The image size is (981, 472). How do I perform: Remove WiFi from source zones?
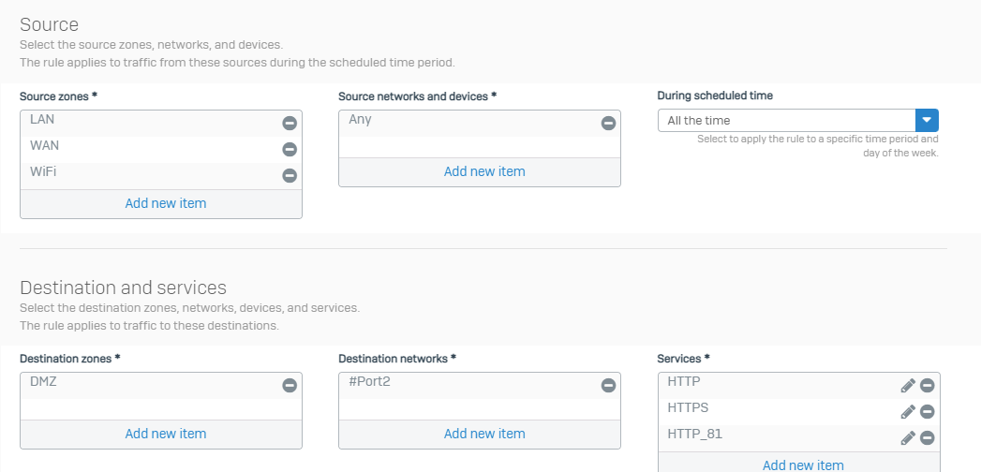tap(289, 176)
